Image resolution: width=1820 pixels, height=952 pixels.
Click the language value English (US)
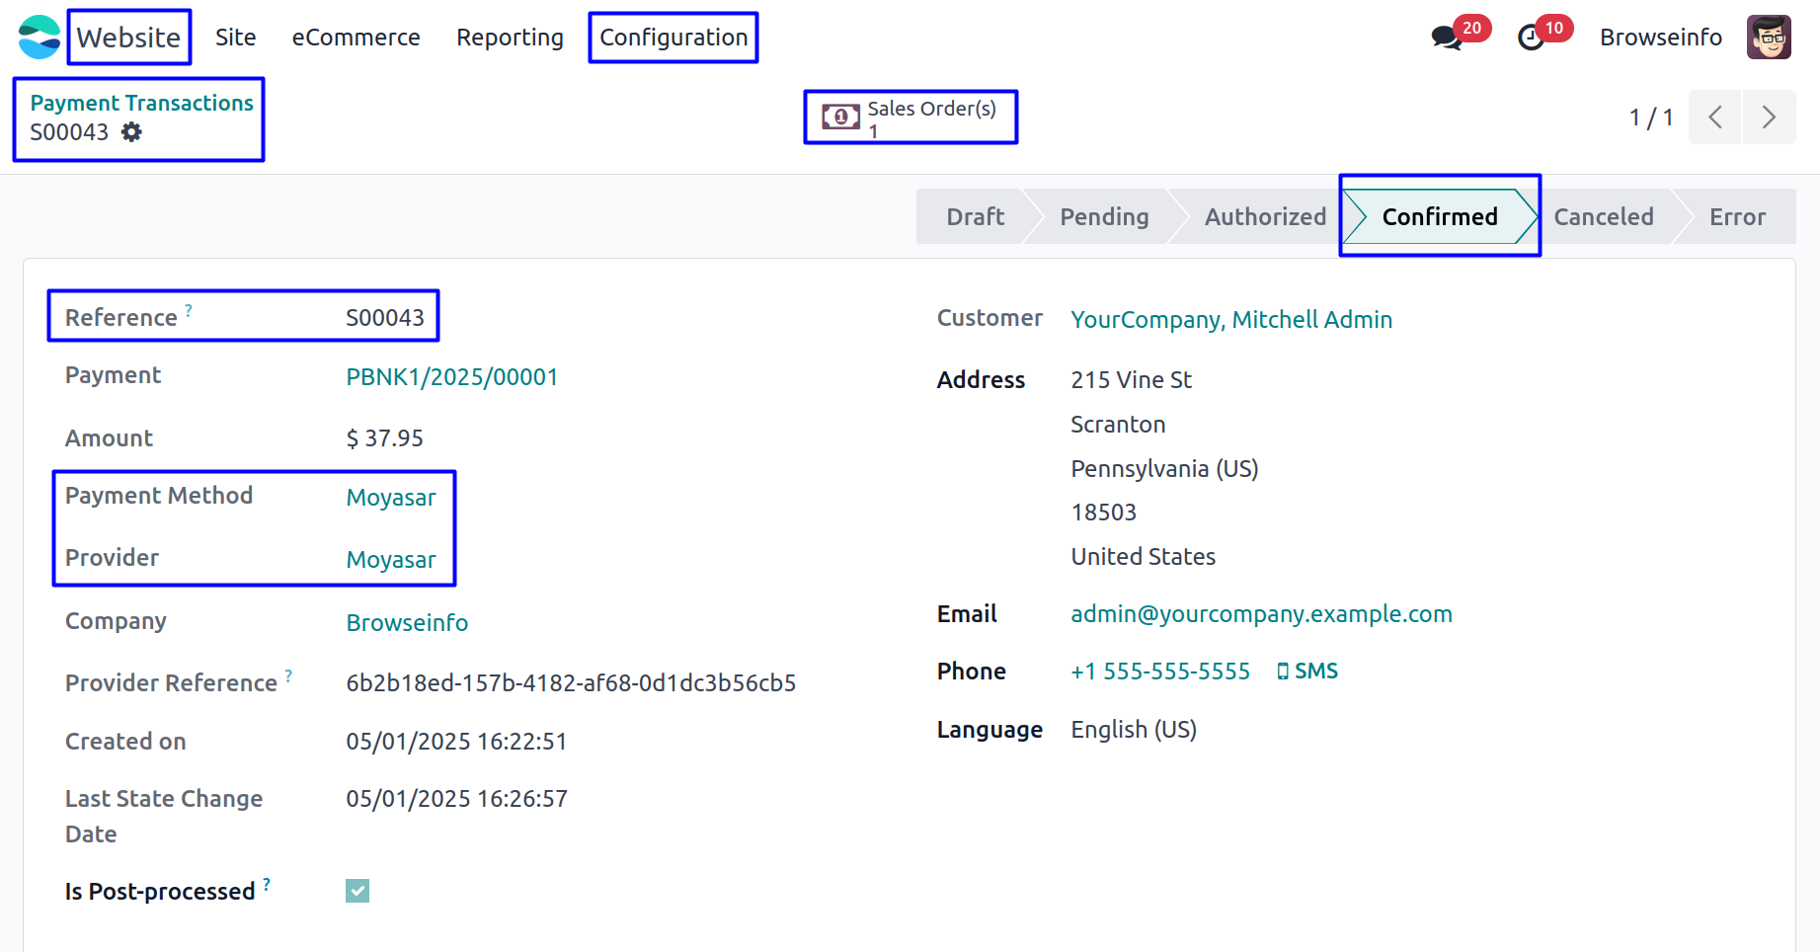point(1134,730)
